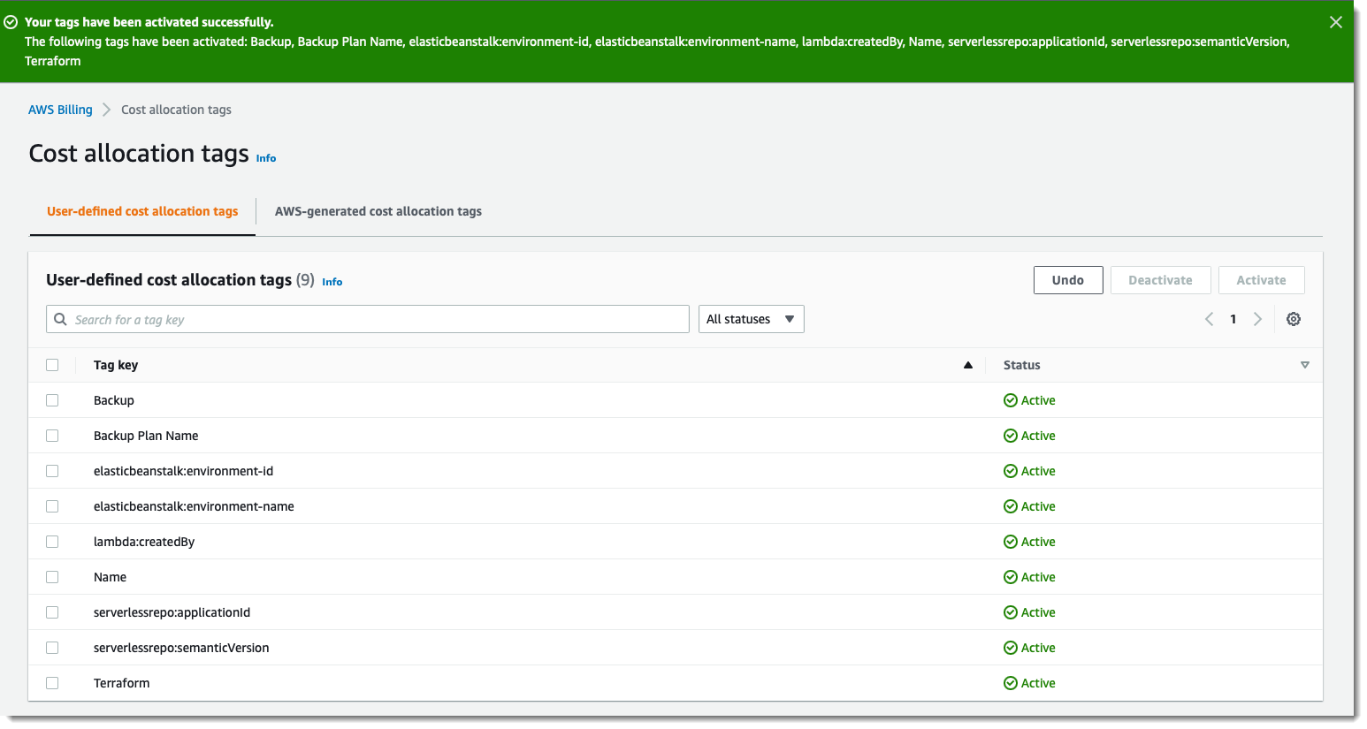Check the lambda:createdBy checkbox

pyautogui.click(x=52, y=542)
